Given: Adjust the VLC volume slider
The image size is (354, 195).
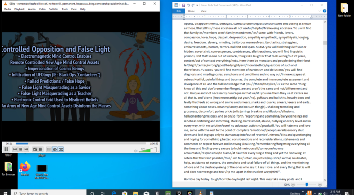Looking at the screenshot, I should 147,150.
